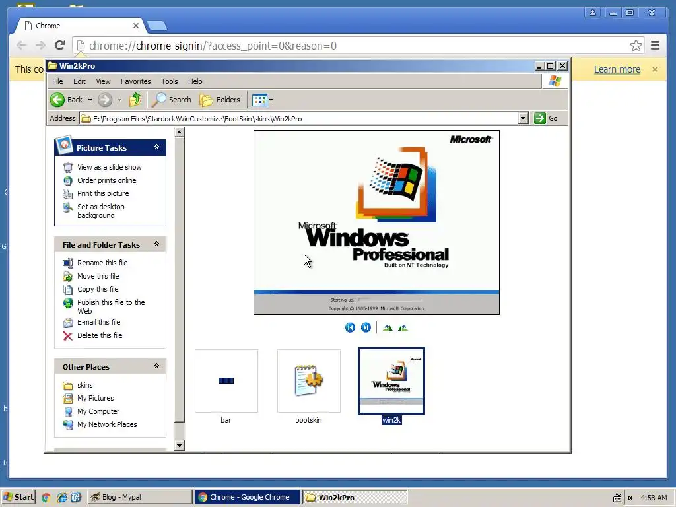Click the task pane scrollbar down arrow
This screenshot has height=507, width=676.
coord(180,446)
